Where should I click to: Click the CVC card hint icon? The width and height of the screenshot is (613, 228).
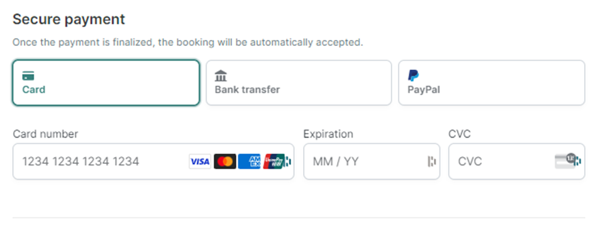[565, 161]
